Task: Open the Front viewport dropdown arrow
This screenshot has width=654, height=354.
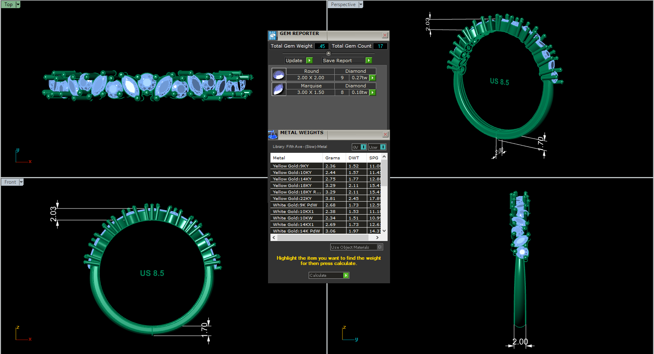Action: click(21, 182)
